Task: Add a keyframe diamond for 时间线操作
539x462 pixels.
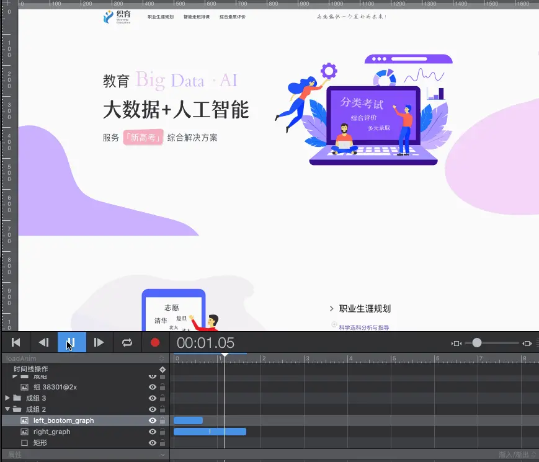Action: 163,370
